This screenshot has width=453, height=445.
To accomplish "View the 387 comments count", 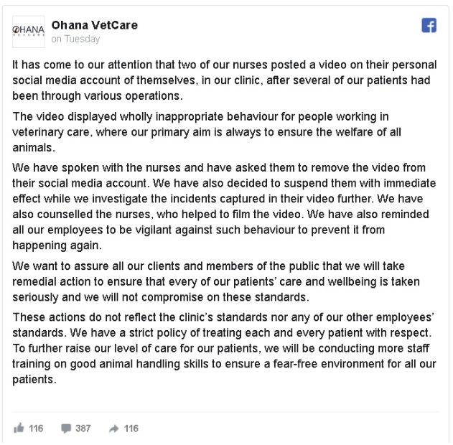I will tap(83, 428).
